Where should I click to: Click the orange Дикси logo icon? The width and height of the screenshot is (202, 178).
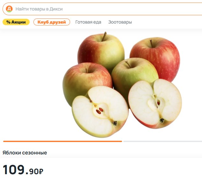[x=9, y=9]
